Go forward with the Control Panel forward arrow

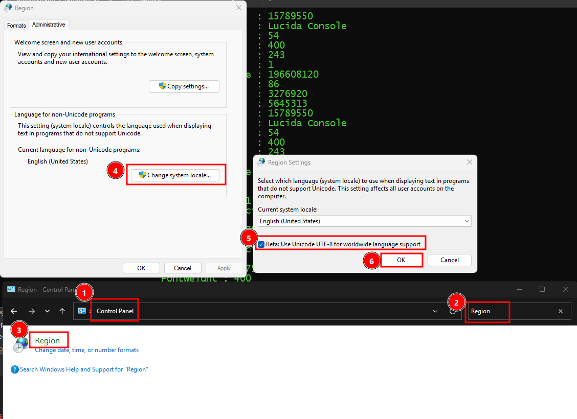[x=32, y=311]
